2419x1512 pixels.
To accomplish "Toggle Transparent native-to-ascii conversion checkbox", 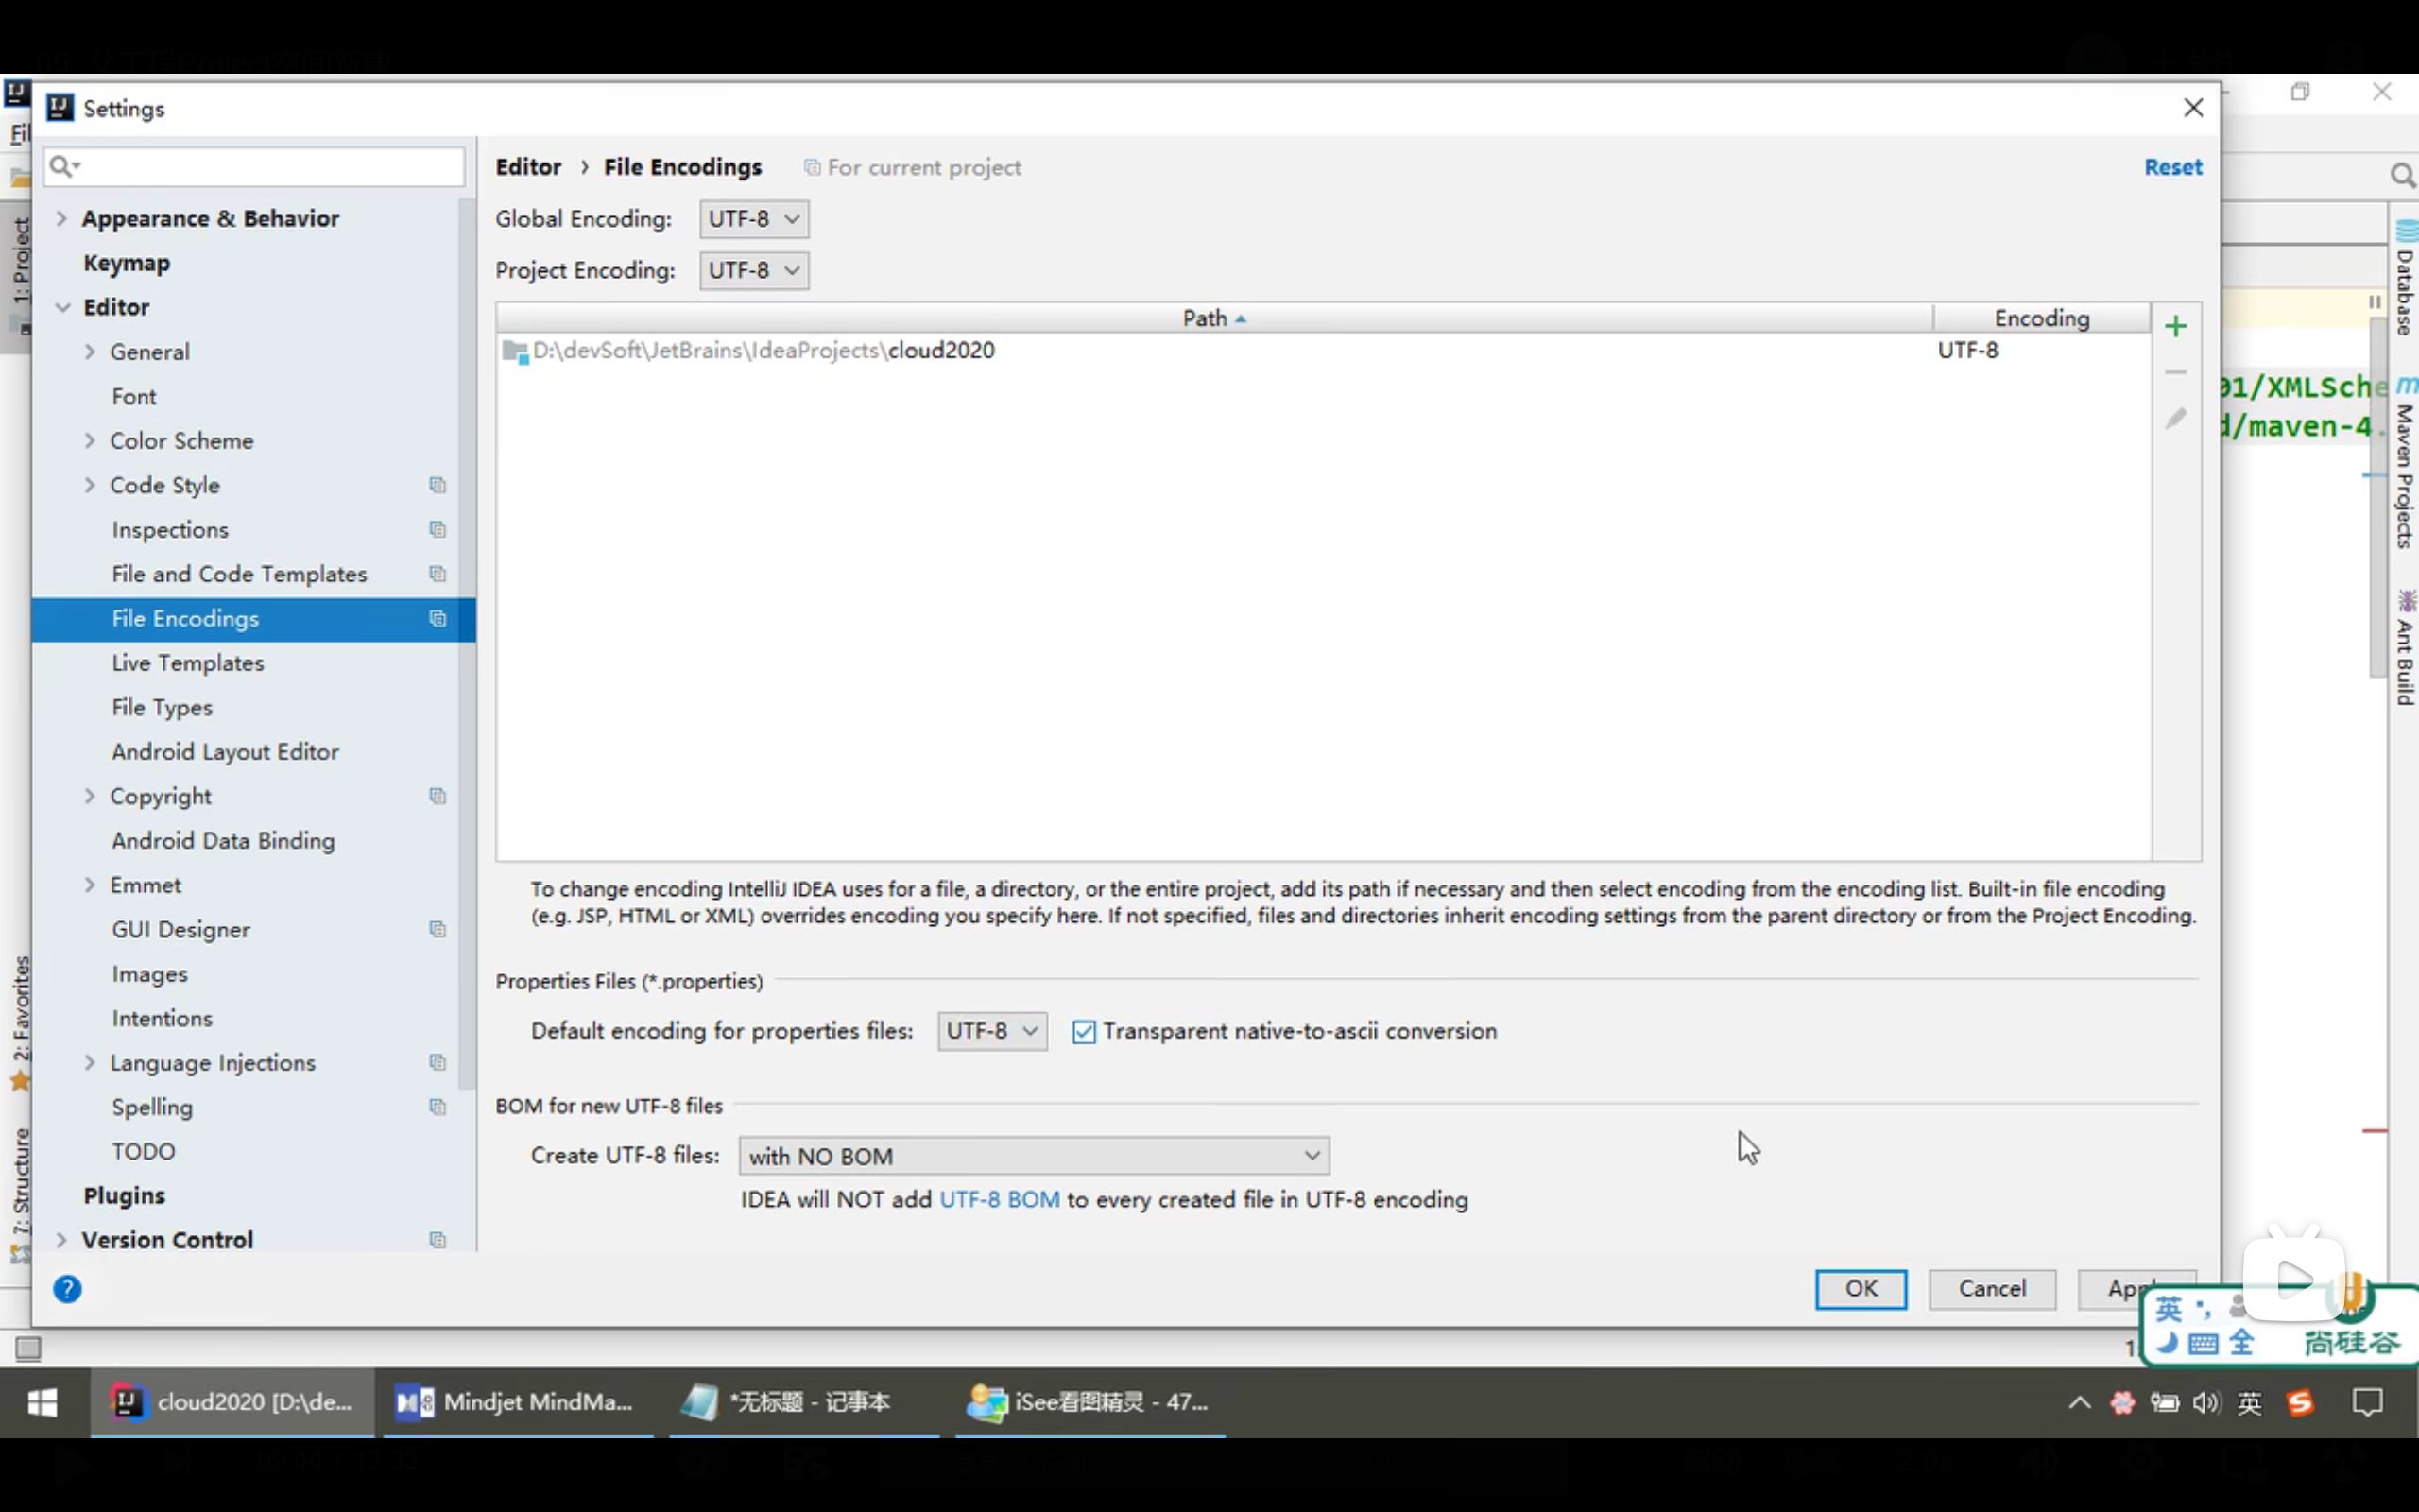I will click(1084, 1032).
